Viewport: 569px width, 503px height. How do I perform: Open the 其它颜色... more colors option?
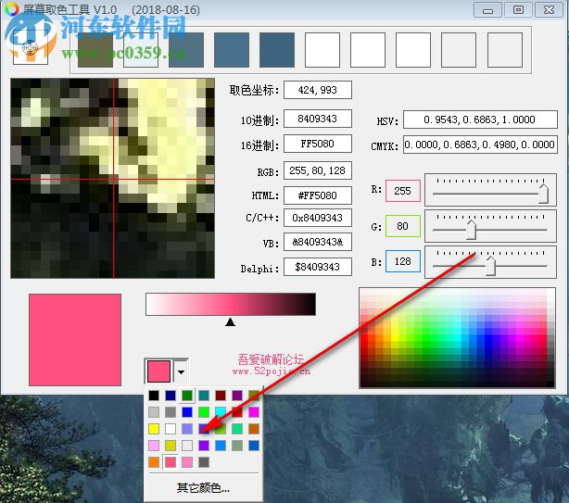click(203, 488)
